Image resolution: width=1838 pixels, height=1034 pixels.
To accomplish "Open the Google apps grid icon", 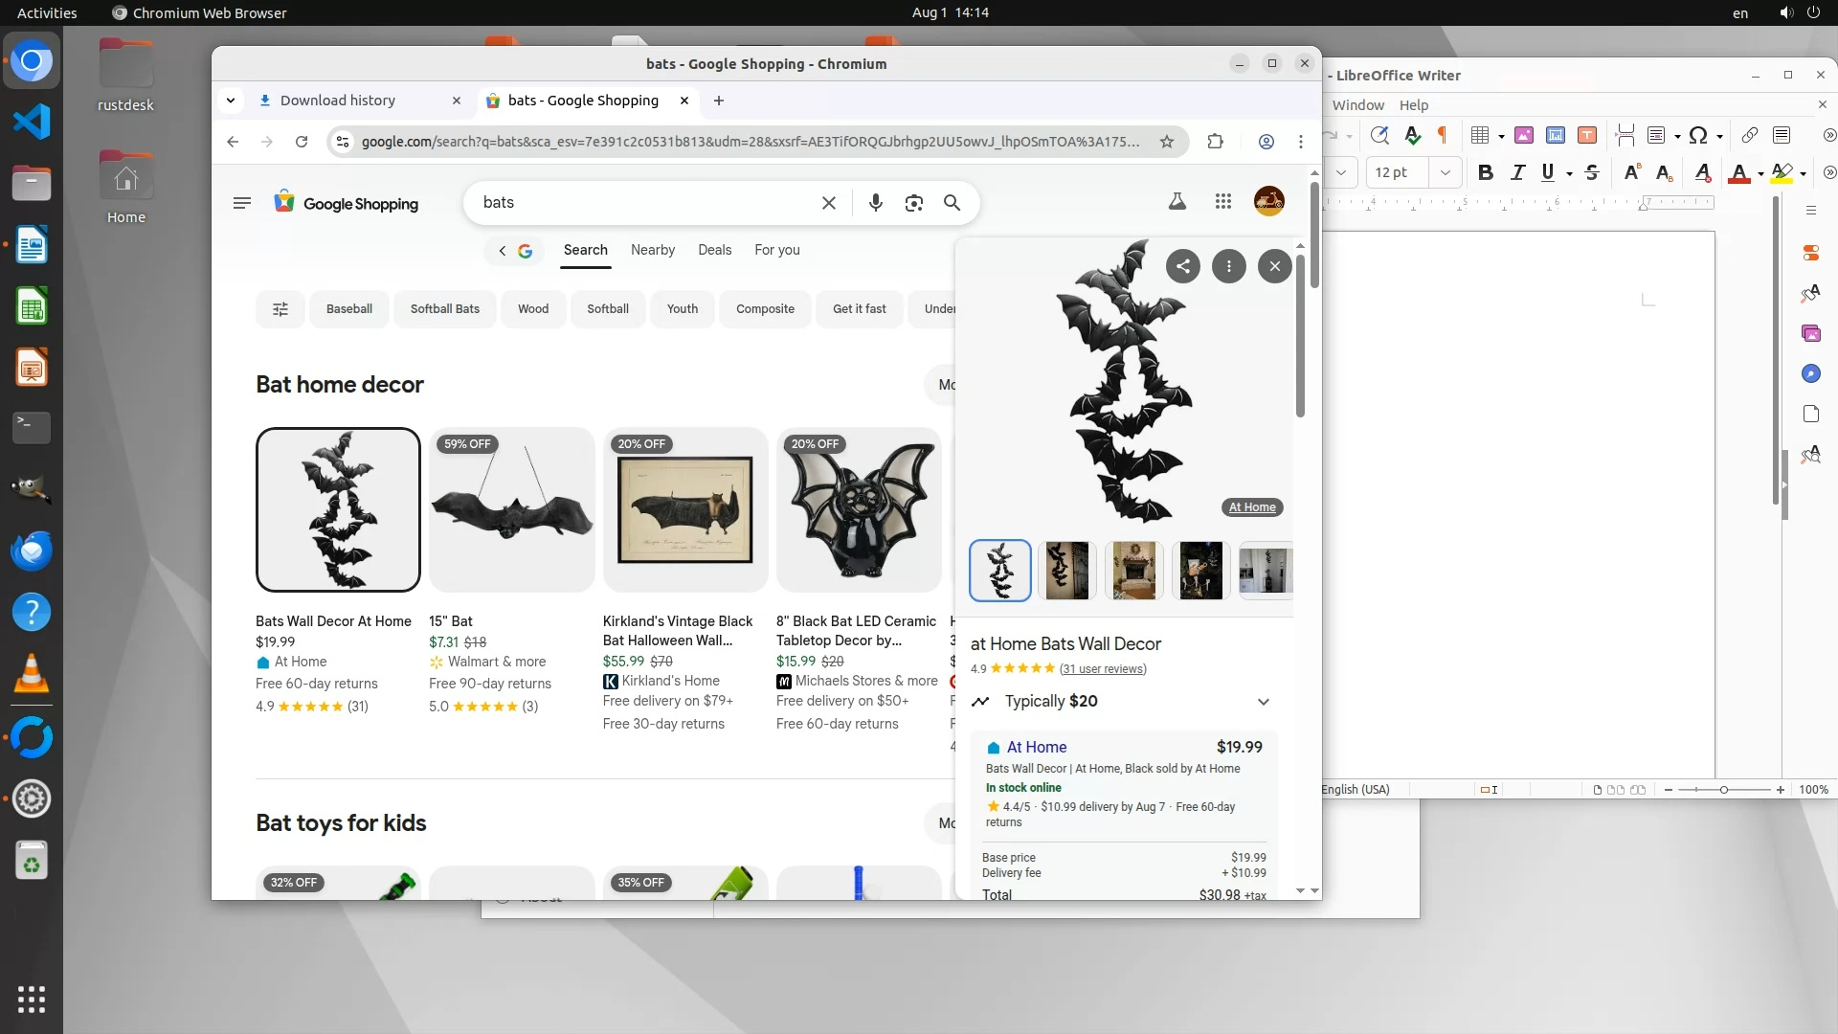I will pyautogui.click(x=1222, y=202).
